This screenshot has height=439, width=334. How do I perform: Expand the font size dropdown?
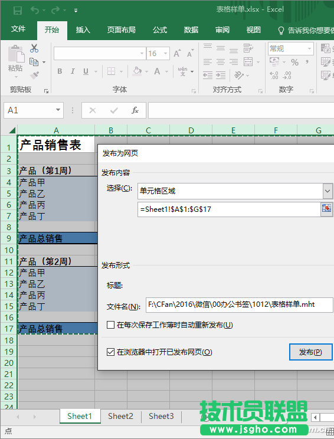click(166, 53)
